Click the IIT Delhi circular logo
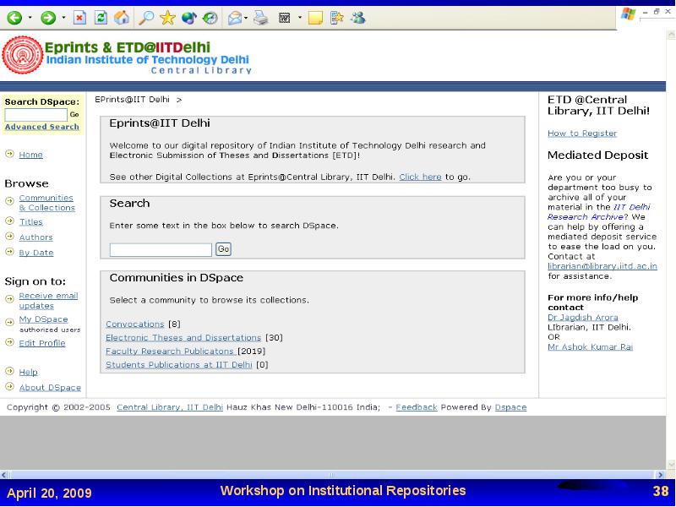This screenshot has height=507, width=676. tap(23, 55)
